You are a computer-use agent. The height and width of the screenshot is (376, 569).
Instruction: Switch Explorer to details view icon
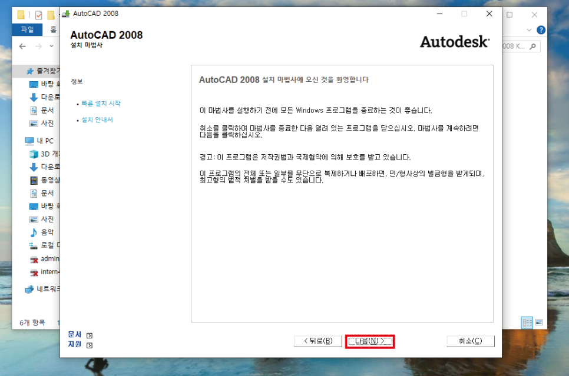click(527, 322)
